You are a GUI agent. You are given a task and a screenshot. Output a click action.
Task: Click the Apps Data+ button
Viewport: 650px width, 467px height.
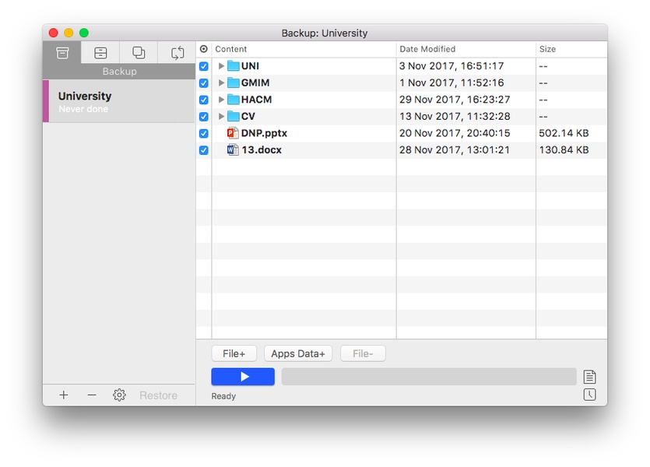(298, 353)
